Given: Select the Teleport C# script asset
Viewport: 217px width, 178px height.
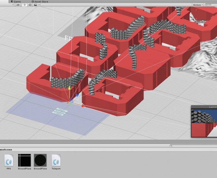Looking at the screenshot, I should [56, 160].
